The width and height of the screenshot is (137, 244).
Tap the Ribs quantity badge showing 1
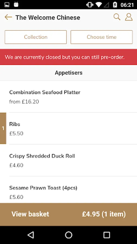pos(3,129)
